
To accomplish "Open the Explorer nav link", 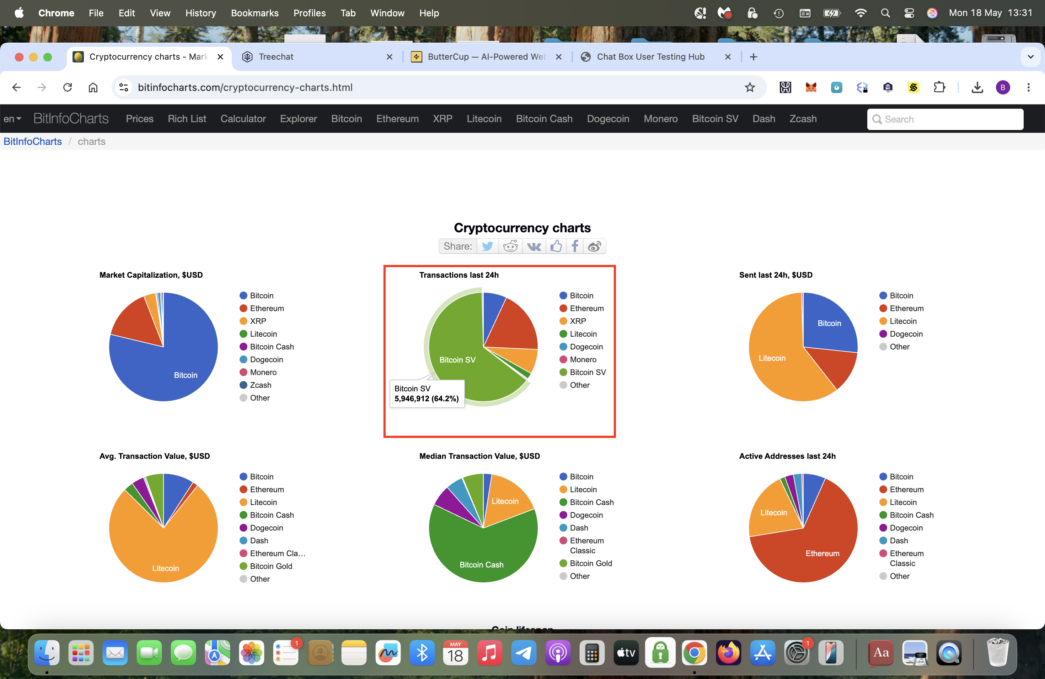I will coord(298,119).
